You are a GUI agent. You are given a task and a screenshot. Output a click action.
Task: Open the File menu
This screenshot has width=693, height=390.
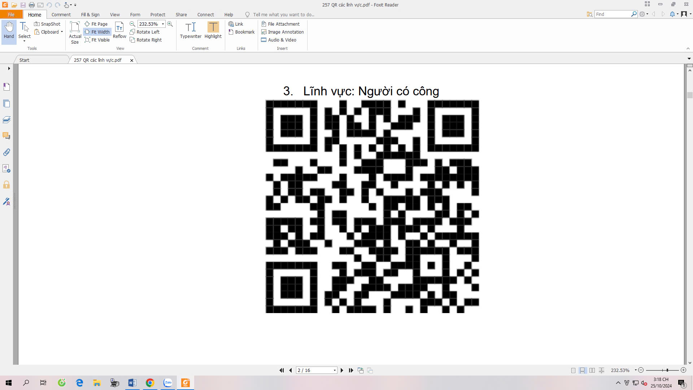coord(11,14)
